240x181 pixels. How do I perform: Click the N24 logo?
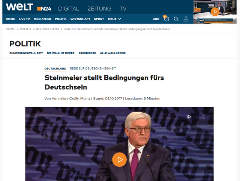tap(44, 9)
